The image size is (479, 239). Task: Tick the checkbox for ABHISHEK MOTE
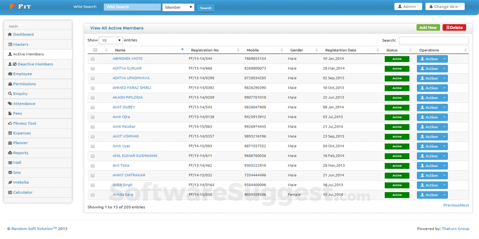(93, 59)
